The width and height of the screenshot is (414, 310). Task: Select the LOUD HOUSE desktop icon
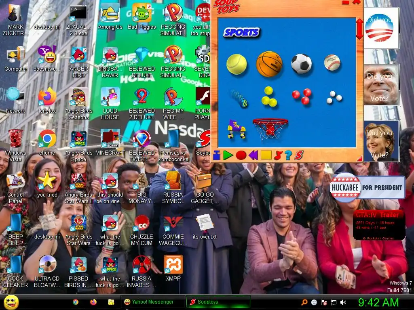point(110,104)
